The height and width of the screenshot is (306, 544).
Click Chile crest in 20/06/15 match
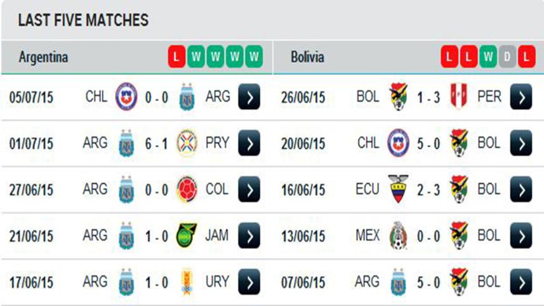coord(399,143)
